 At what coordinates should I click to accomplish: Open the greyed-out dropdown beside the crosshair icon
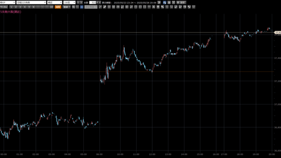click(x=91, y=7)
